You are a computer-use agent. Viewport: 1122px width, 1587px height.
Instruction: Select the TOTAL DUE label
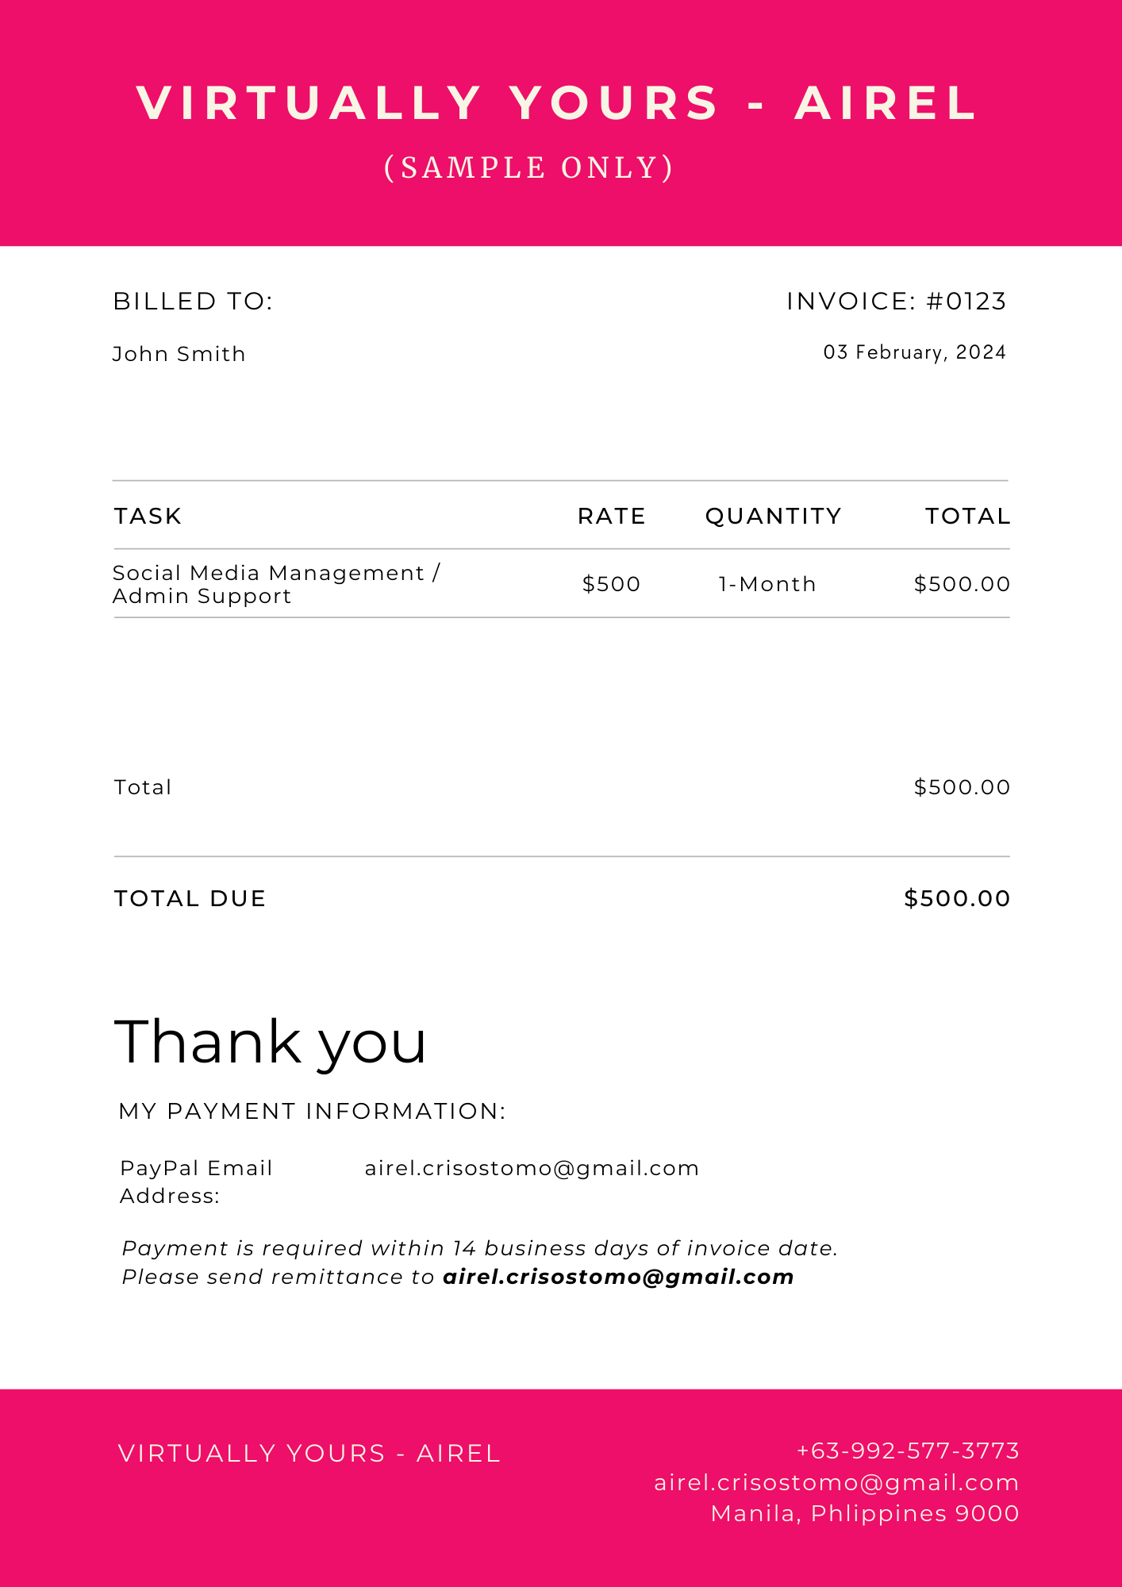coord(190,899)
